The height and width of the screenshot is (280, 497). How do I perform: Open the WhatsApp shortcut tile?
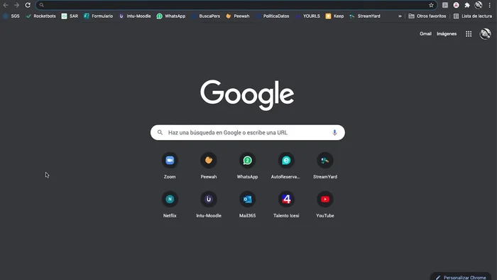tap(247, 166)
